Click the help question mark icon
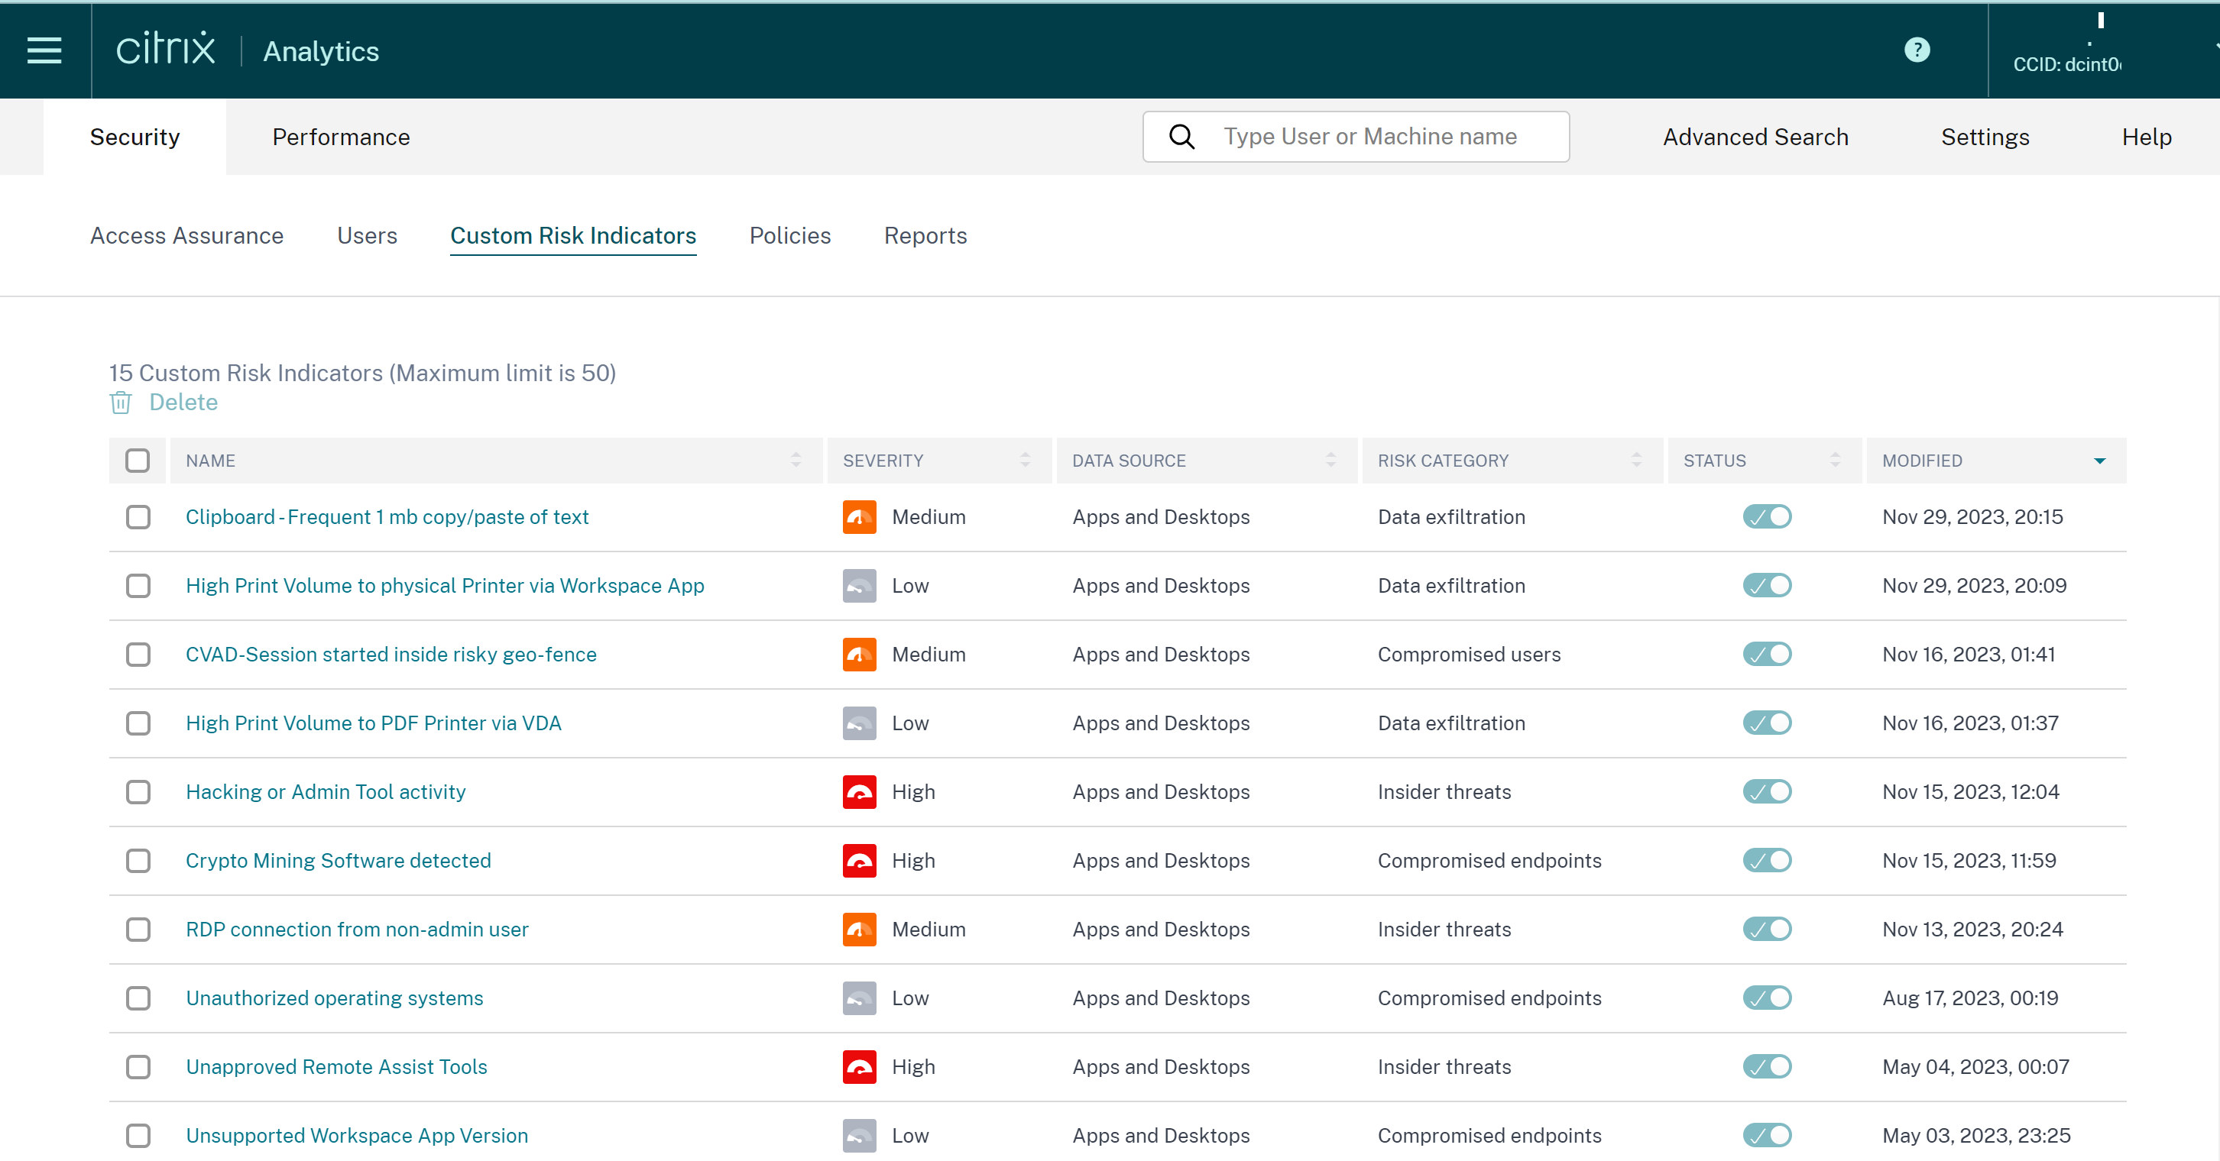The image size is (2220, 1161). point(1917,50)
